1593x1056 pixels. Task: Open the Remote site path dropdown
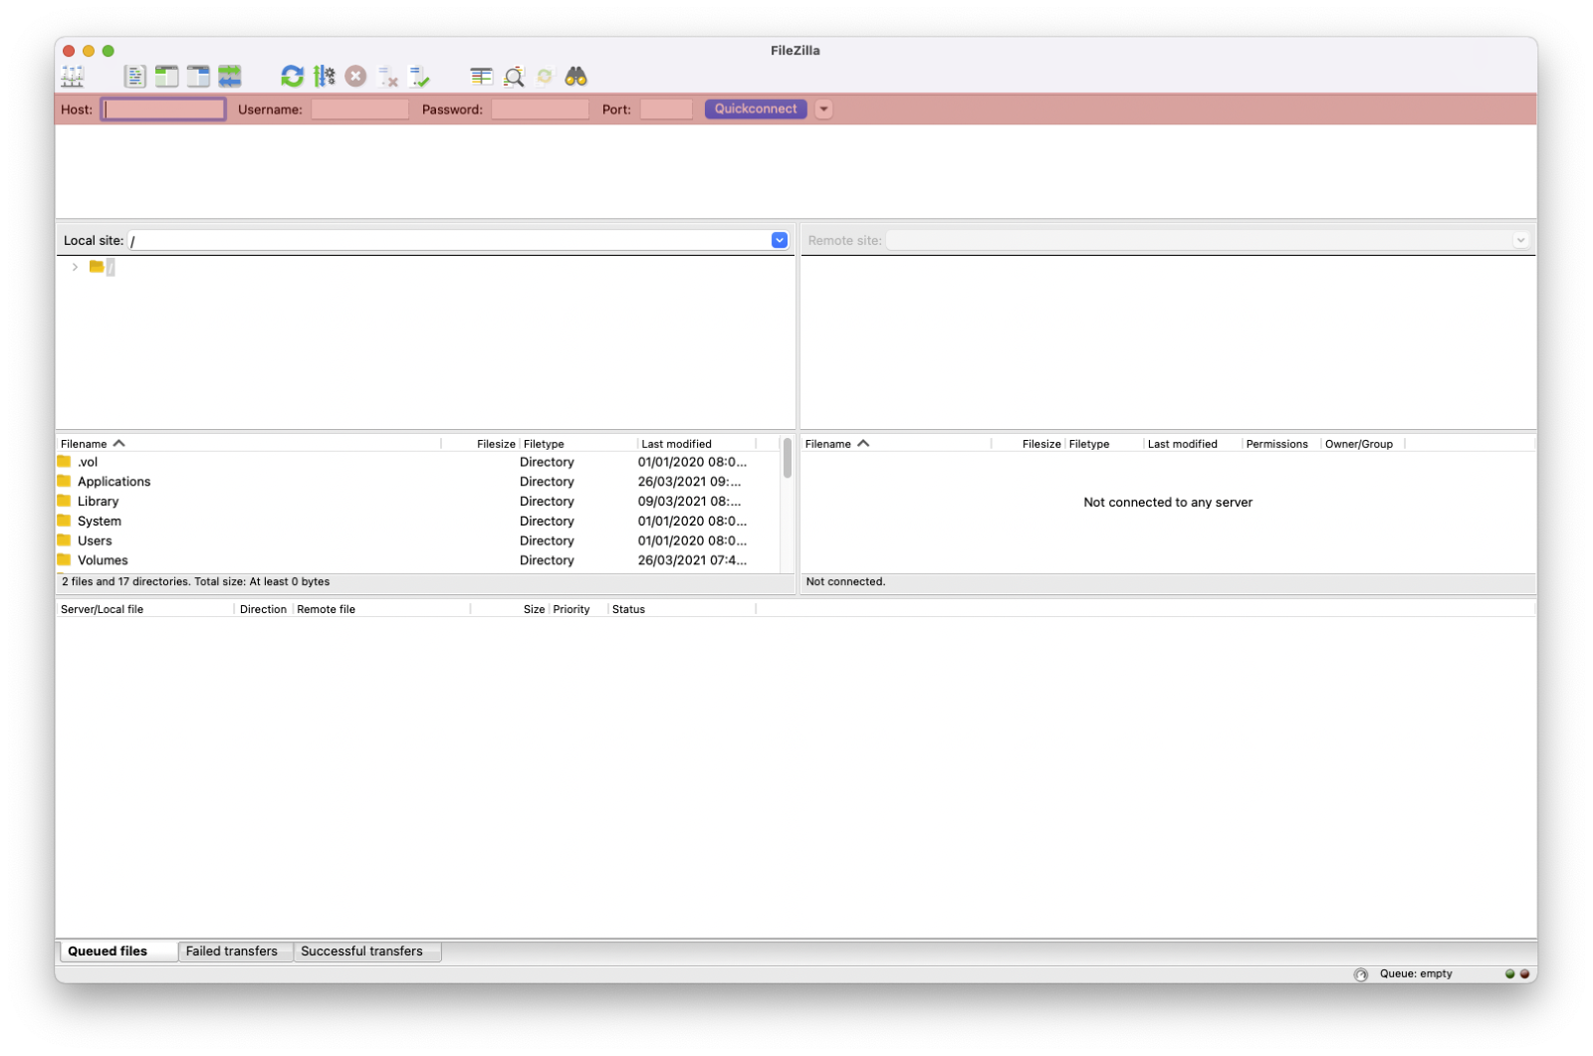point(1520,240)
